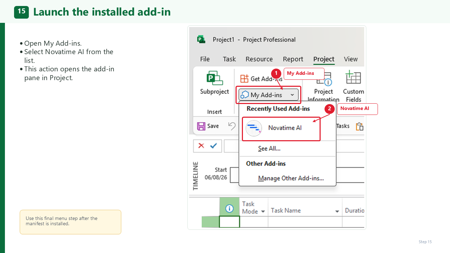Image resolution: width=450 pixels, height=253 pixels.
Task: Click the Project app icon in title bar
Action: pos(201,39)
